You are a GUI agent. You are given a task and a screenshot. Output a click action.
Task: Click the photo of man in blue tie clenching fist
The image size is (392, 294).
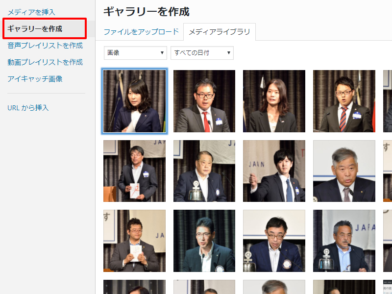tap(274, 171)
